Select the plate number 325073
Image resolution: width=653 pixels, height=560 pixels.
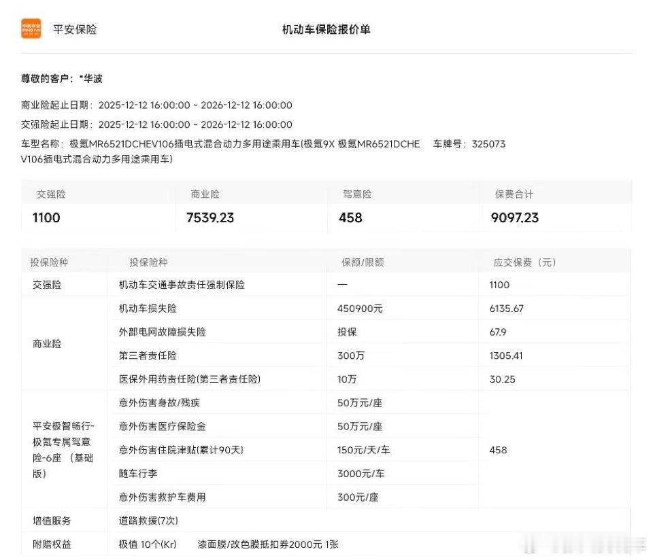click(x=488, y=144)
